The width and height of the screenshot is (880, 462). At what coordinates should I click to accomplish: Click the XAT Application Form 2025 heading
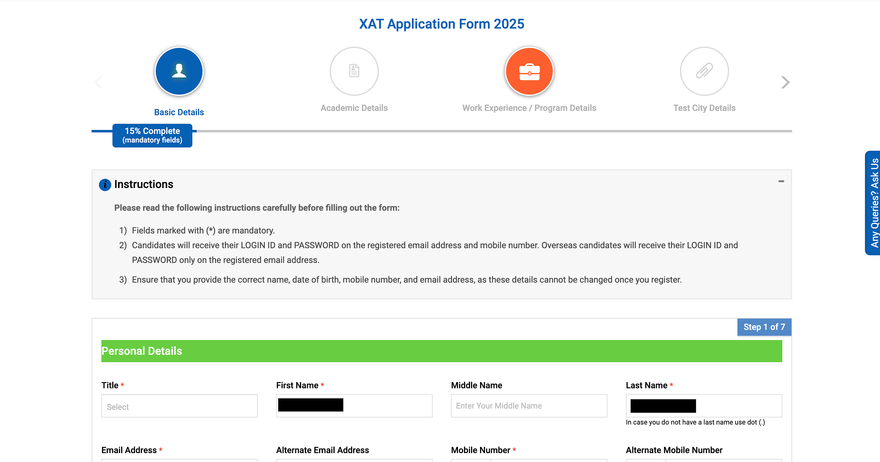point(441,24)
